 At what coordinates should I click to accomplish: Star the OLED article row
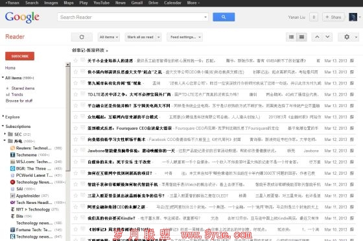point(75,196)
